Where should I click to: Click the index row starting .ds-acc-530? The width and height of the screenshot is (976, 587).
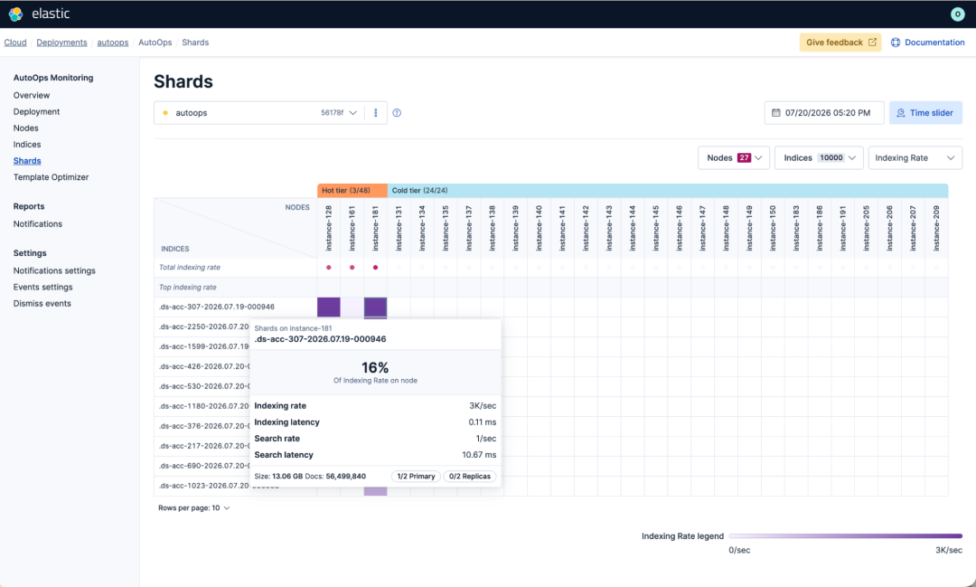point(204,386)
